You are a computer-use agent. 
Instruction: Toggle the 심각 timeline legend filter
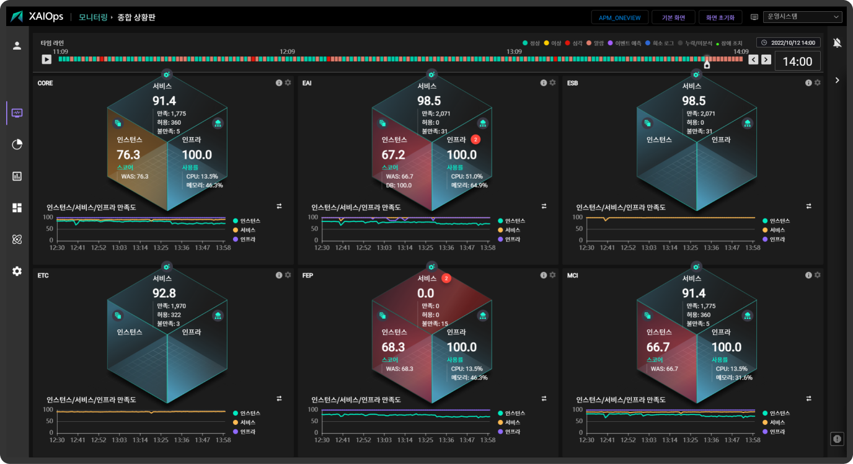coord(574,43)
